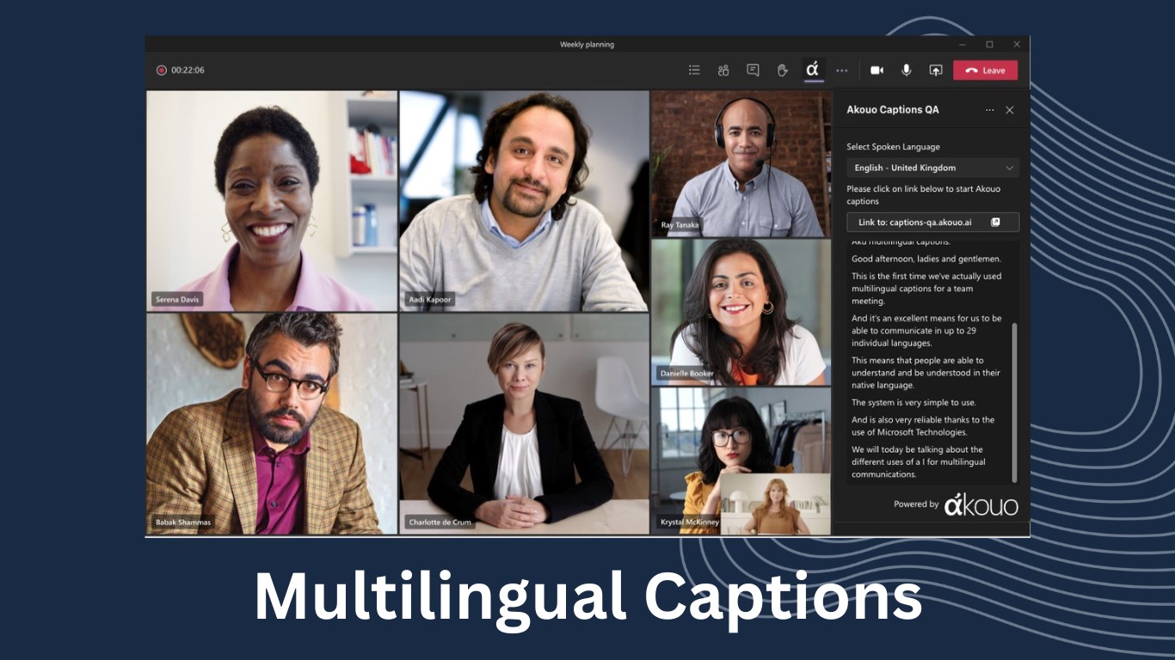
Task: Click the "Akouo Captions QA" panel title
Action: pyautogui.click(x=893, y=110)
